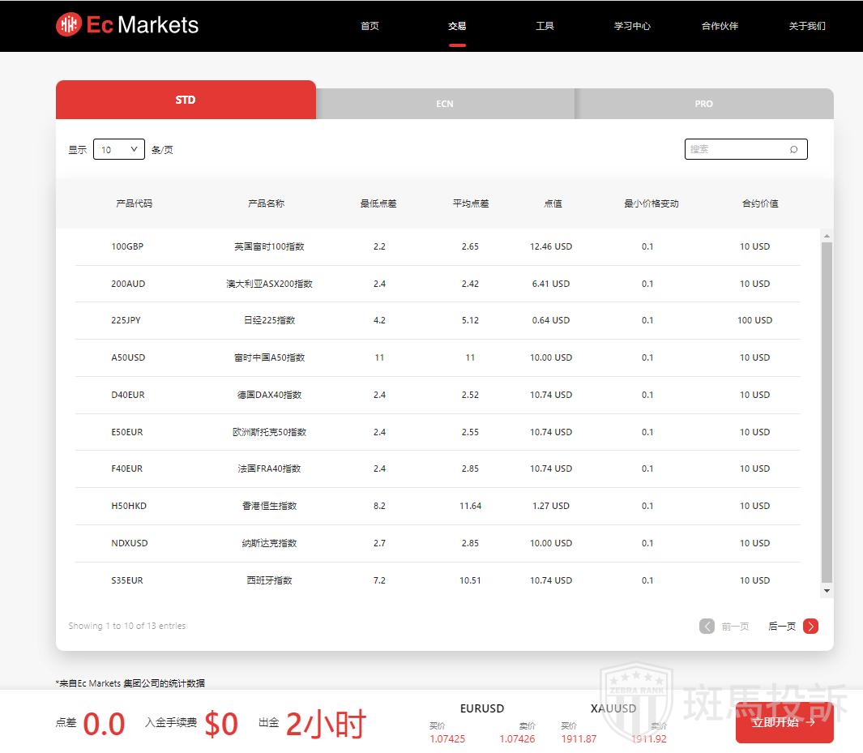The image size is (863, 753).
Task: Click the scrollbar down arrow
Action: pos(827,592)
